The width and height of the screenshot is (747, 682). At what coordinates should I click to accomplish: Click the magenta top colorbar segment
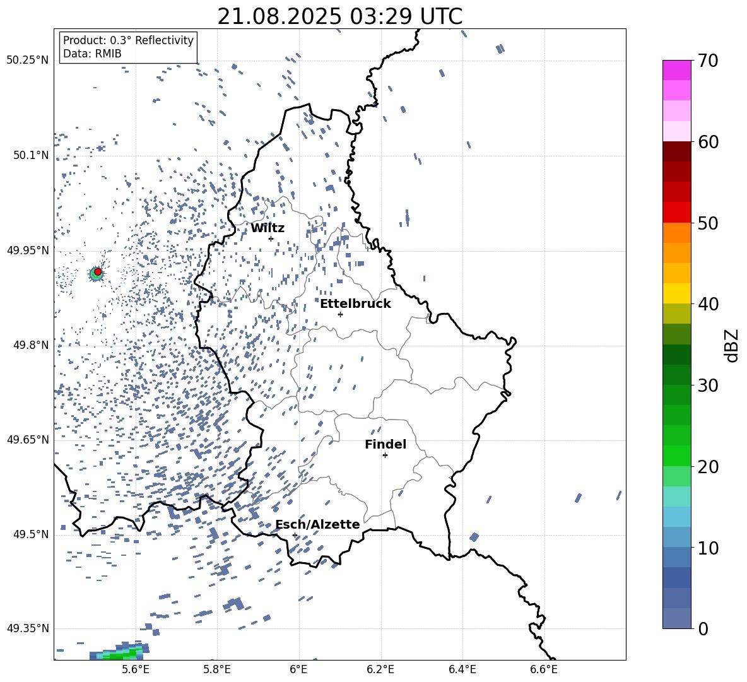click(677, 71)
